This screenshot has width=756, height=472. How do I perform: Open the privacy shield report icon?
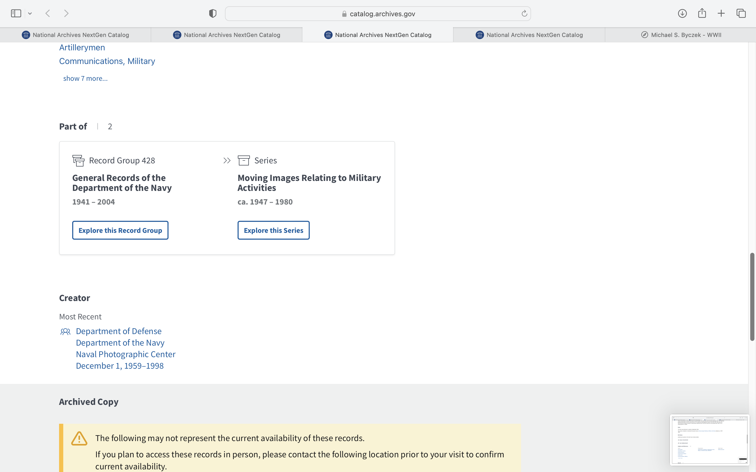pos(213,13)
